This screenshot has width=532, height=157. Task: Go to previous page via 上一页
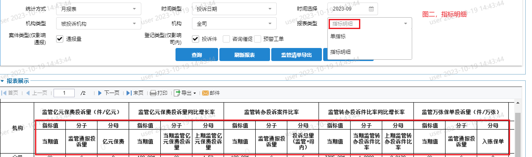pos(36,93)
